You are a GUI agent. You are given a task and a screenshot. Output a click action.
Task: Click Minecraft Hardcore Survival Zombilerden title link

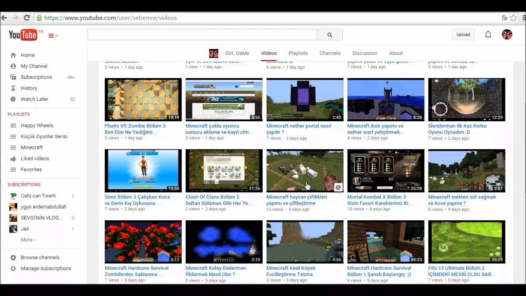[136, 271]
